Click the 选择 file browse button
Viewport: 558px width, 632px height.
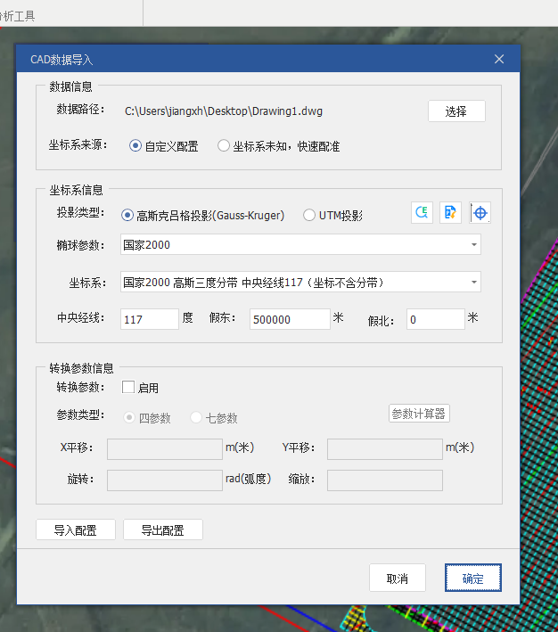[x=456, y=111]
